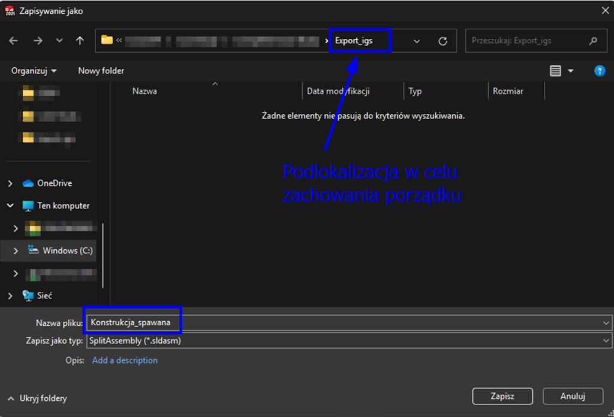Screen dimensions: 614x417
Task: Click the forward navigation arrow
Action: point(38,41)
